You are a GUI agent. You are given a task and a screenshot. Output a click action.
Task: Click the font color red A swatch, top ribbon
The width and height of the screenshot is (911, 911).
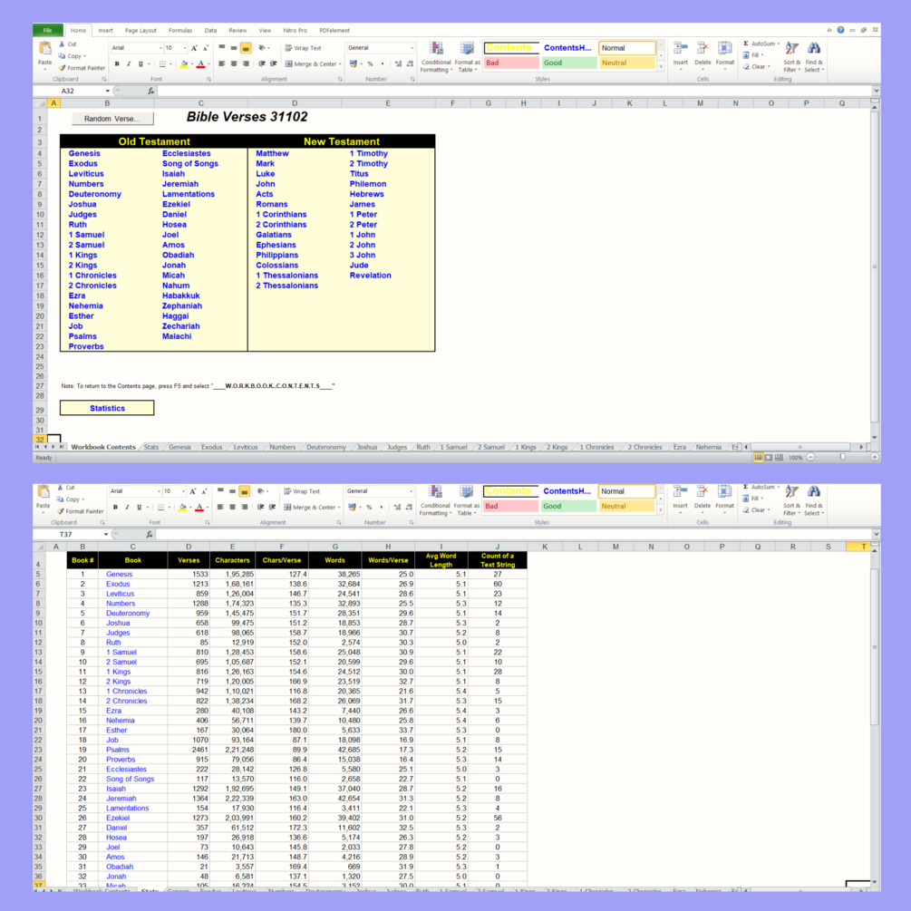(x=200, y=64)
